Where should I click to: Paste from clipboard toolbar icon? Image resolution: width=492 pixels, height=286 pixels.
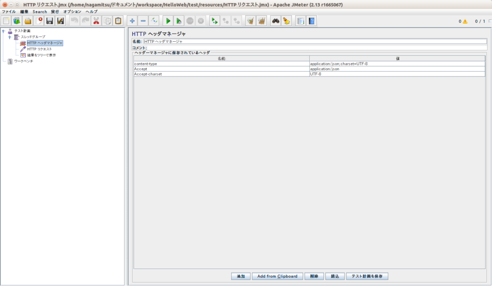tap(118, 21)
